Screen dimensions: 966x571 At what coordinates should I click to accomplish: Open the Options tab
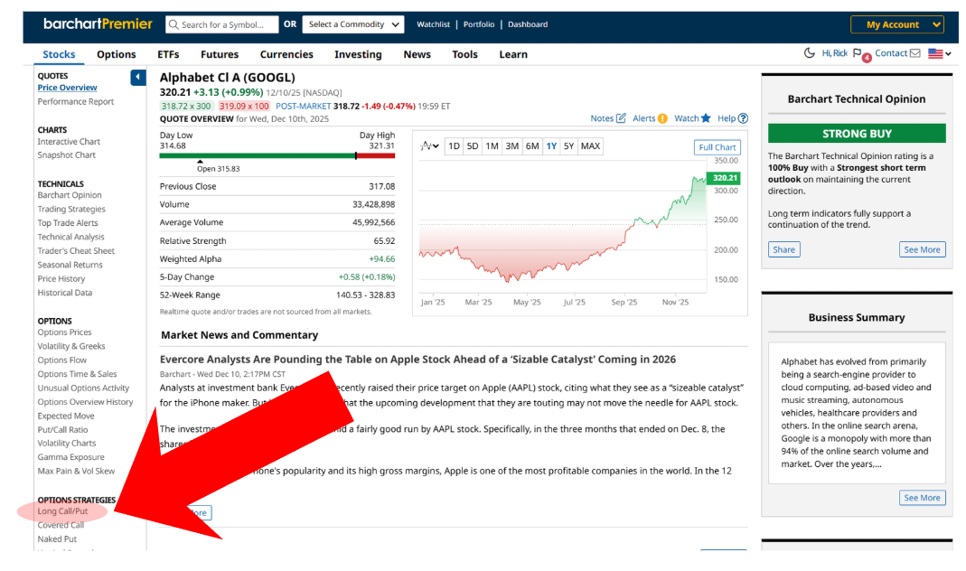(116, 54)
